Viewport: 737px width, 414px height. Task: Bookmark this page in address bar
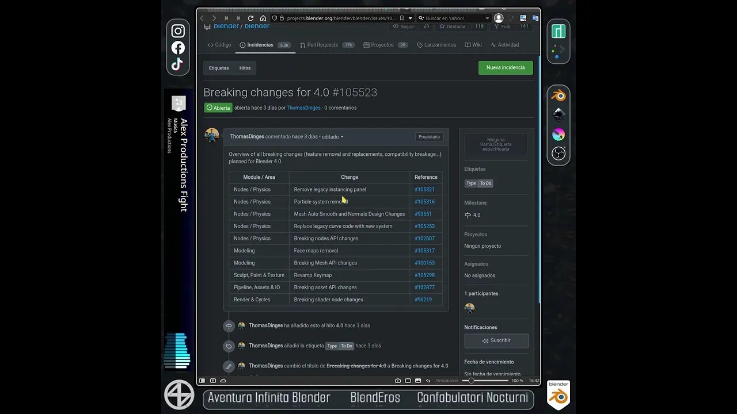(x=402, y=18)
